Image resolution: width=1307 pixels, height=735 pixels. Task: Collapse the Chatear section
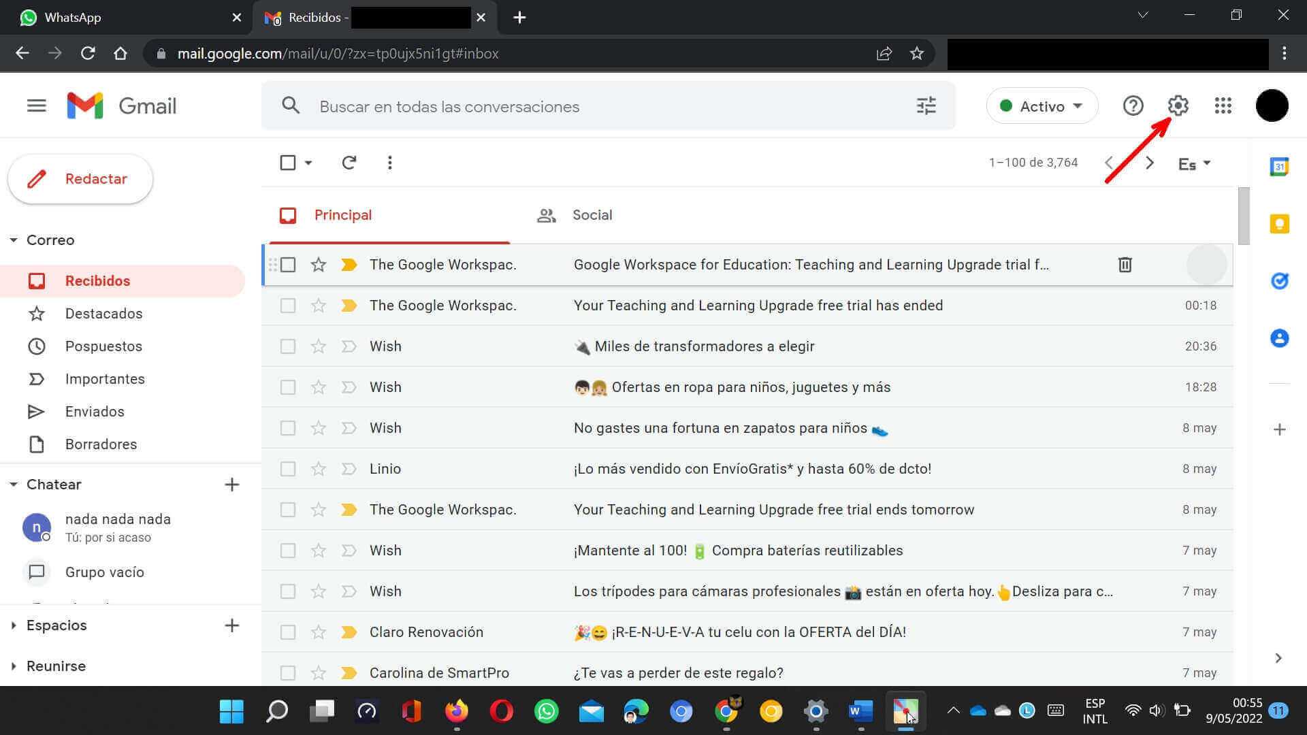[13, 485]
